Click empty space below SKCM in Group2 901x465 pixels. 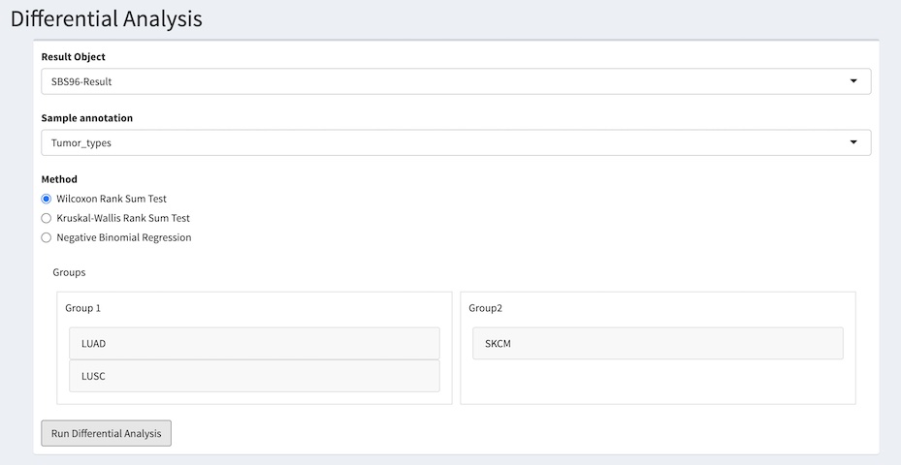point(658,382)
